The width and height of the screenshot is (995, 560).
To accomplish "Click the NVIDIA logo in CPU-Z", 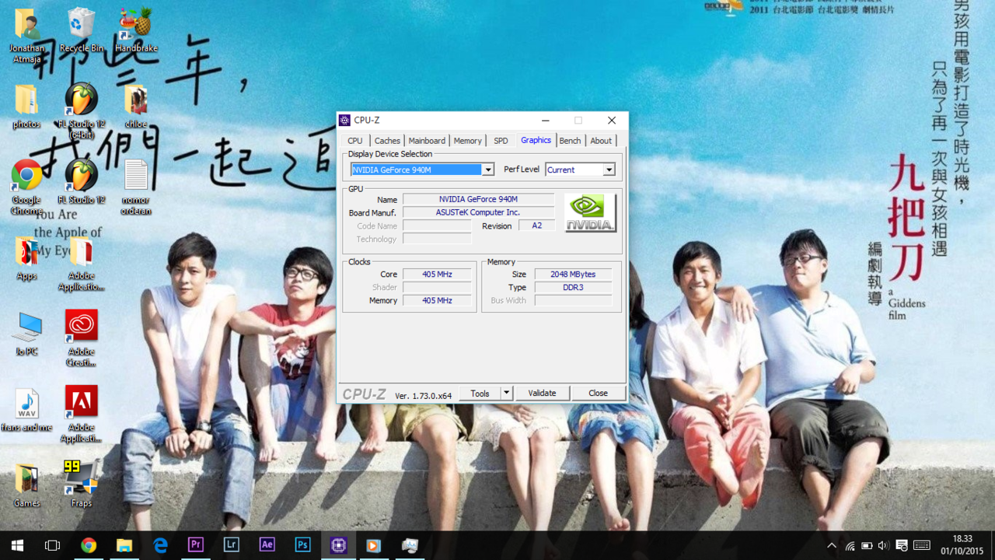I will pyautogui.click(x=590, y=213).
